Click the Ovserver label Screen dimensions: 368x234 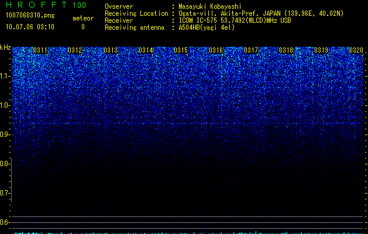[x=119, y=6]
